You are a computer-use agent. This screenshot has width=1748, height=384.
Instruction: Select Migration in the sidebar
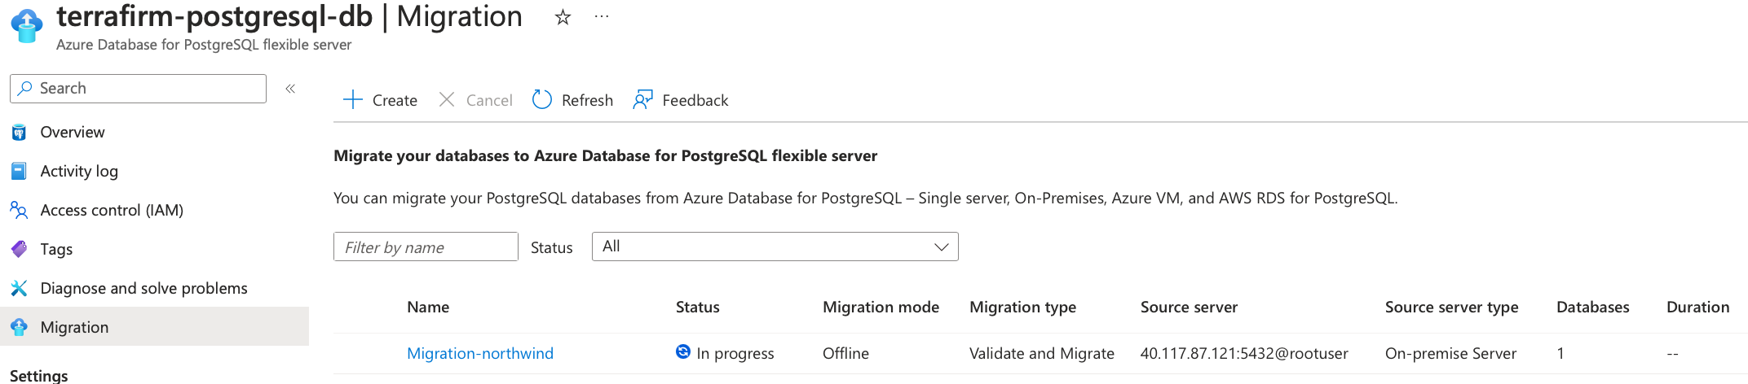(74, 327)
